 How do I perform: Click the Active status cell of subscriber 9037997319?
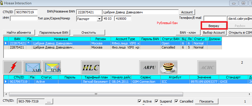pyautogui.click(x=47, y=82)
